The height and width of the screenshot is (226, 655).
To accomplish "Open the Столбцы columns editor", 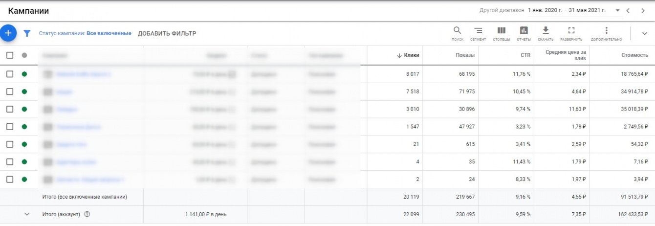I will (x=501, y=33).
